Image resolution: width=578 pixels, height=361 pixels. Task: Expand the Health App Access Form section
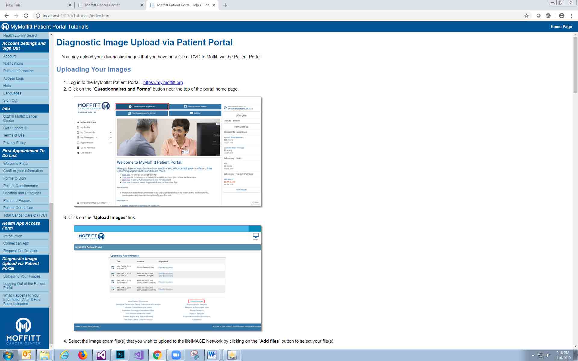[x=21, y=226]
